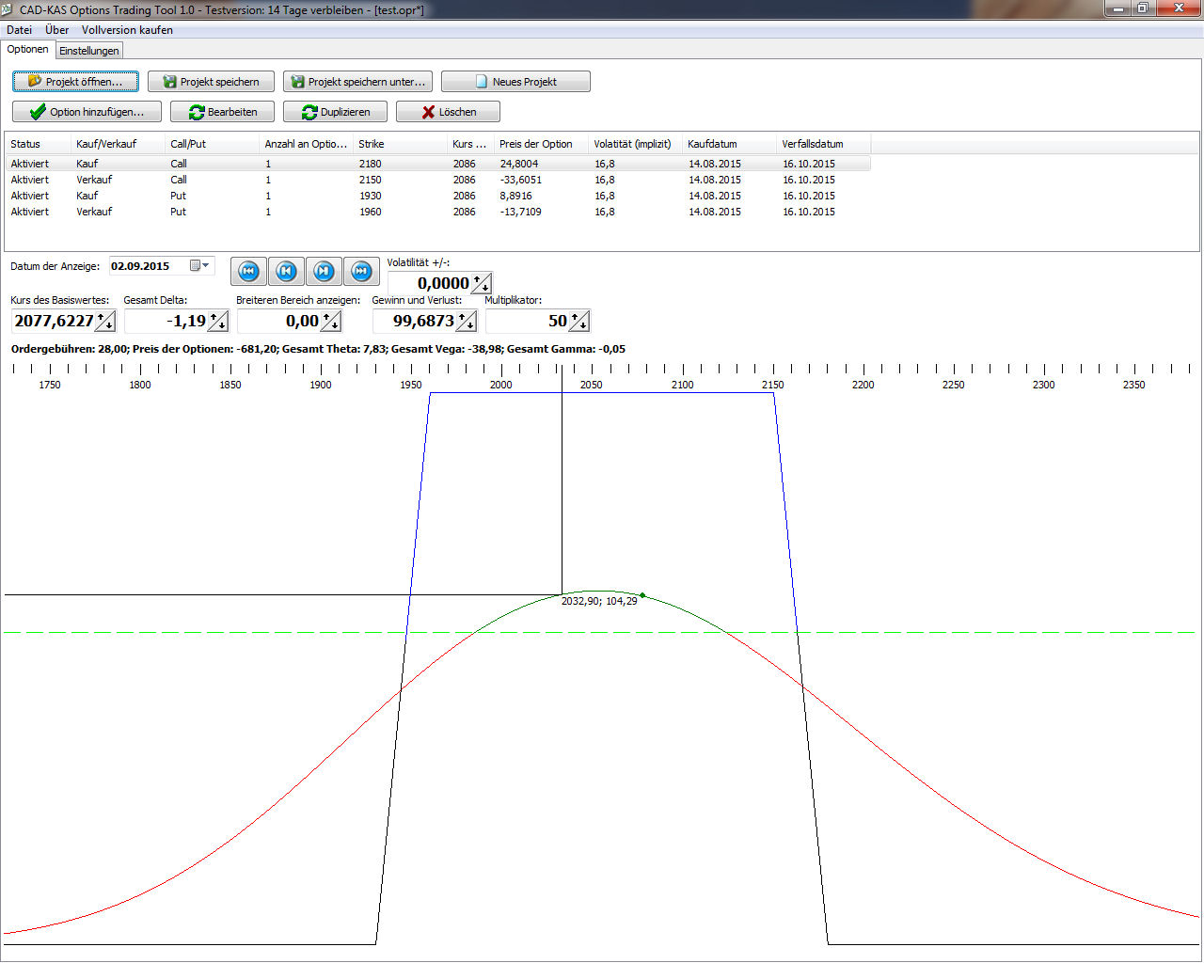Open the date picker calendar dropdown
1204x963 pixels.
click(200, 266)
